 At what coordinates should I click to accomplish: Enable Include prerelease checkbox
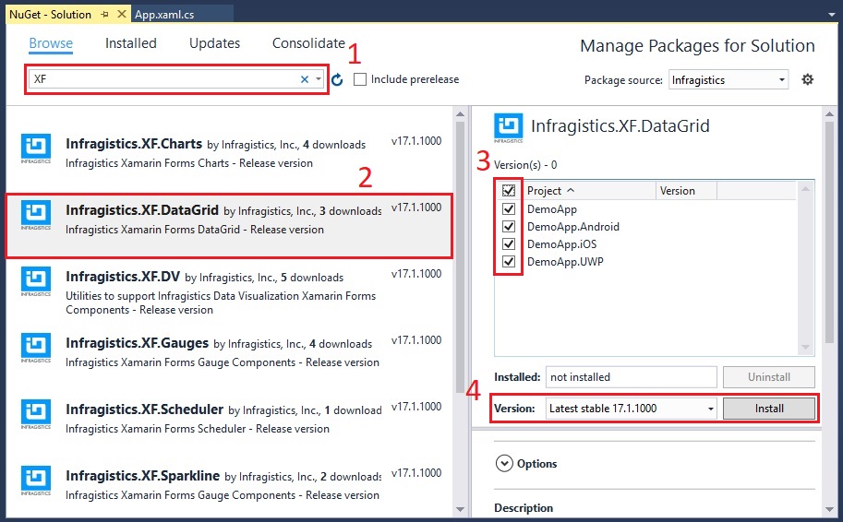tap(360, 79)
